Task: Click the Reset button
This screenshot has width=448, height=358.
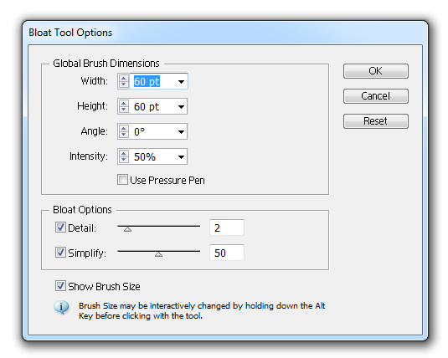Action: pyautogui.click(x=375, y=121)
